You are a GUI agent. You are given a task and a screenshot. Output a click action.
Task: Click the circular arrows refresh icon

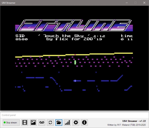point(50,123)
